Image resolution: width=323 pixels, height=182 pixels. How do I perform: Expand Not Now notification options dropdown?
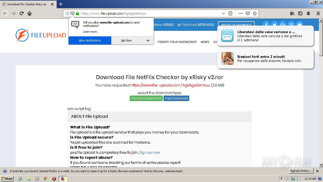pos(148,40)
